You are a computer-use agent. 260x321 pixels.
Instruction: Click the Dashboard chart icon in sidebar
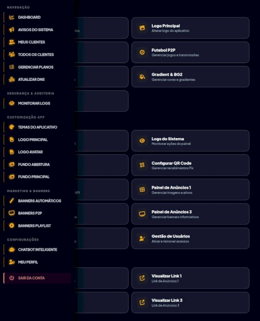click(x=12, y=17)
